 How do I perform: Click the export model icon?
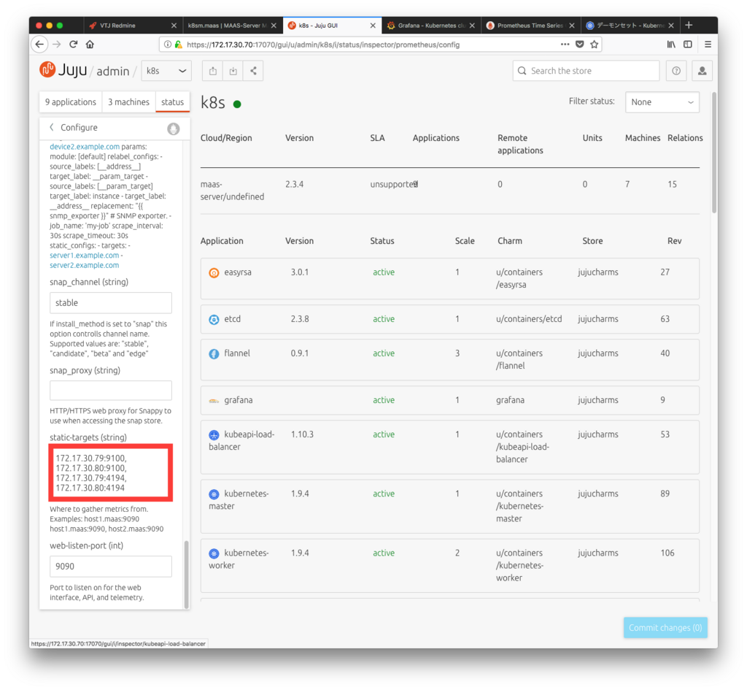tap(213, 71)
